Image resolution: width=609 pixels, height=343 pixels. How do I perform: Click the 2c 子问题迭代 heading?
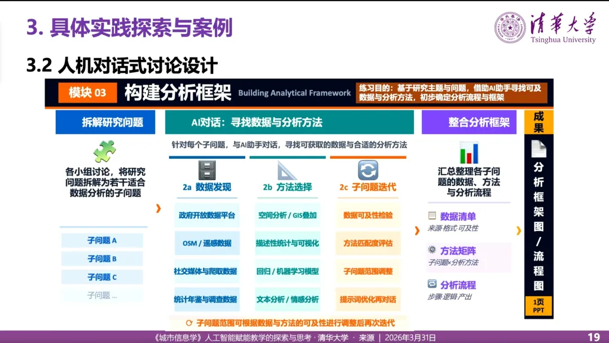click(x=368, y=187)
